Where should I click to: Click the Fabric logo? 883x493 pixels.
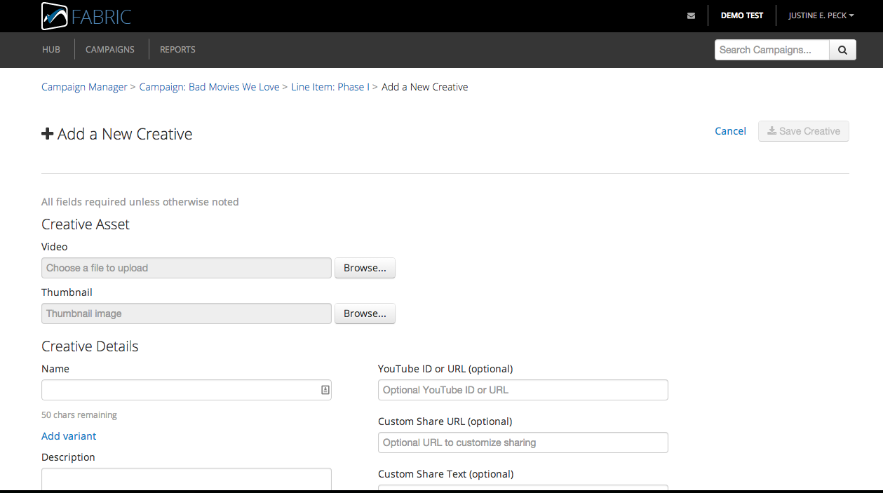86,16
